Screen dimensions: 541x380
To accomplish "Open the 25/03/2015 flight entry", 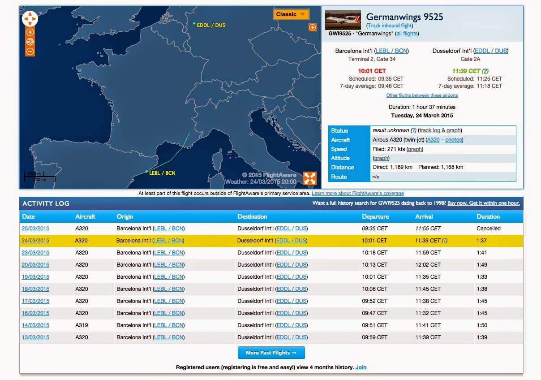I will coord(35,229).
